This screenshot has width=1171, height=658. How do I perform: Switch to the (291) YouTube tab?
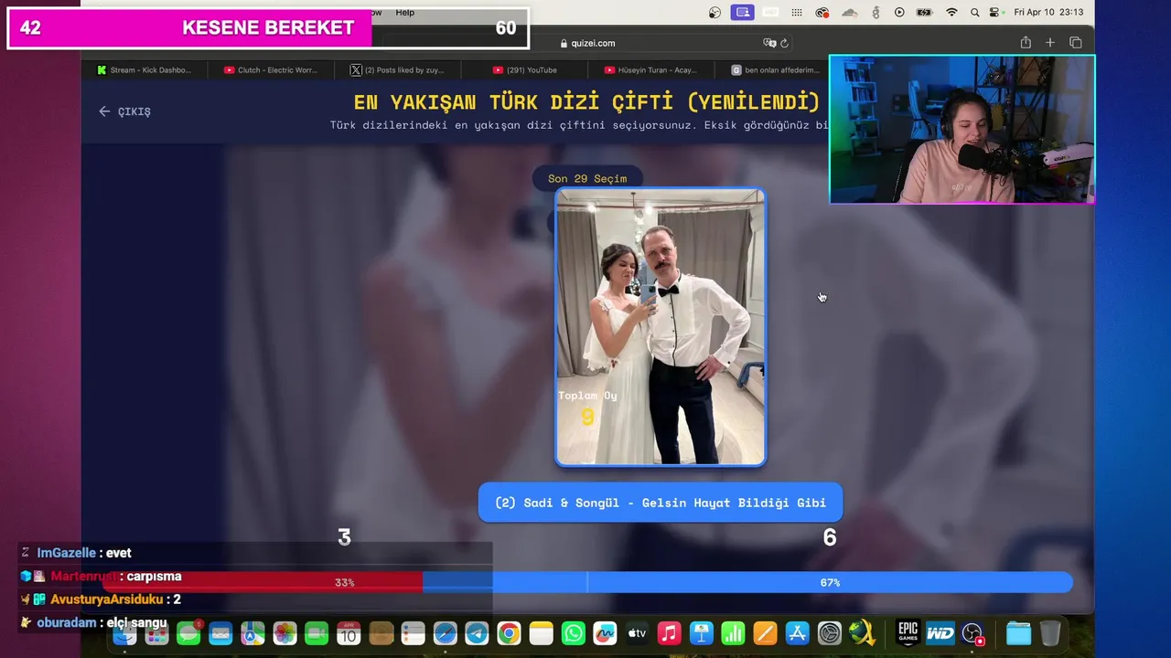click(524, 69)
